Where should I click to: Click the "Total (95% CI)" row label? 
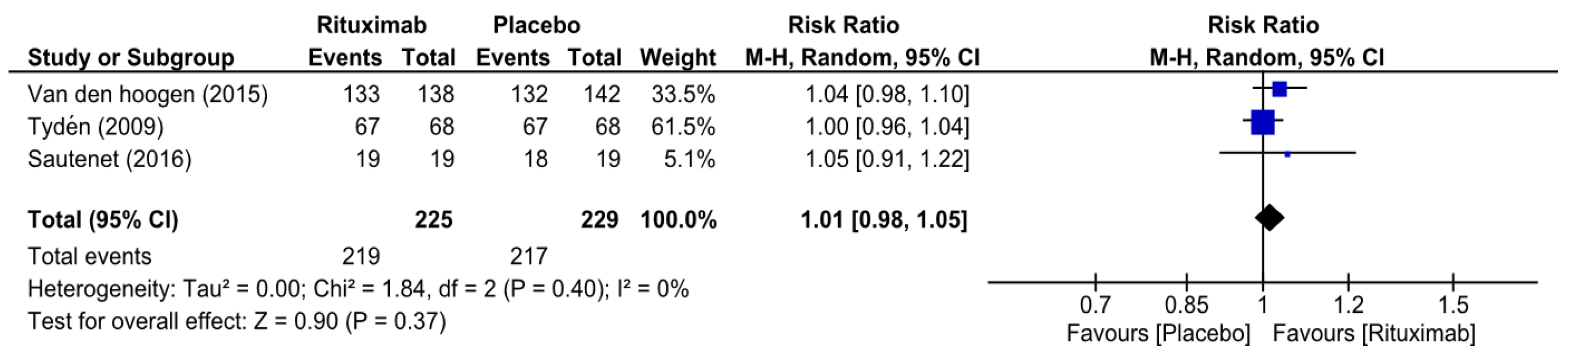tap(103, 219)
